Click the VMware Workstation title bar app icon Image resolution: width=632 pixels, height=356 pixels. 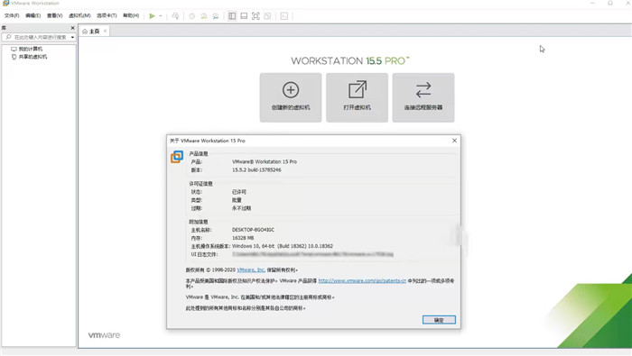(x=5, y=3)
